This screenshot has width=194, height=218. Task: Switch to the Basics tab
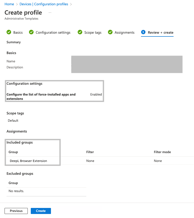[x=18, y=32]
